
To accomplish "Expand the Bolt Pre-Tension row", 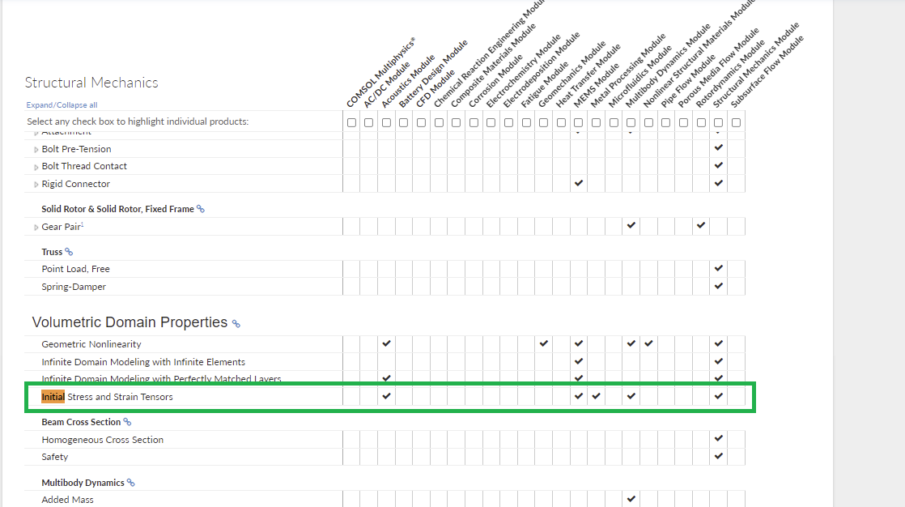I will 36,150.
